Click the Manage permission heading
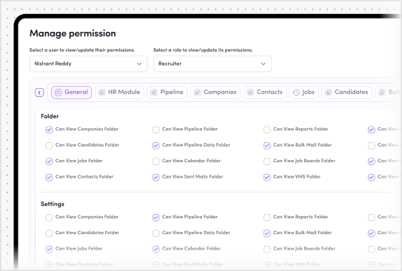The width and height of the screenshot is (402, 271). click(73, 33)
